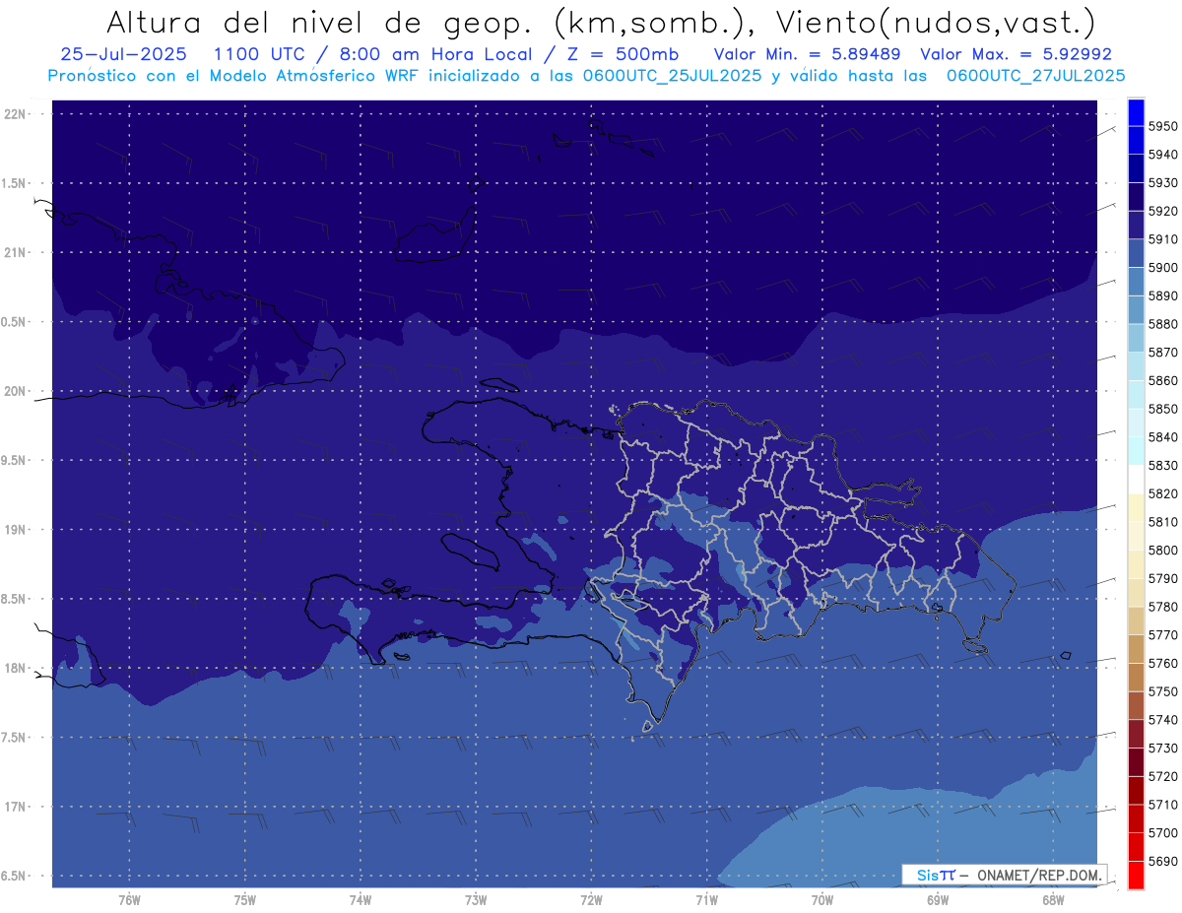1182x913 pixels.
Task: Select the '0600UTC_27JUL2025' valid-until text
Action: (x=1036, y=75)
